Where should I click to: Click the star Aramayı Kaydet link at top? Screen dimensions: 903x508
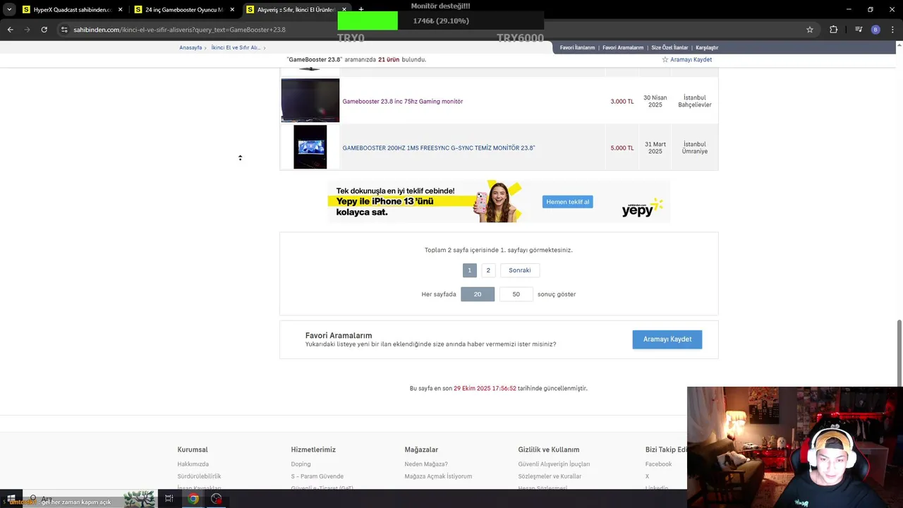click(686, 59)
